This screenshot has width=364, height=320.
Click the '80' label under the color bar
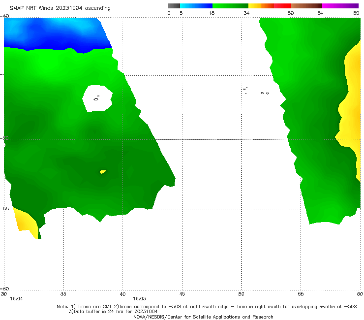(x=356, y=13)
